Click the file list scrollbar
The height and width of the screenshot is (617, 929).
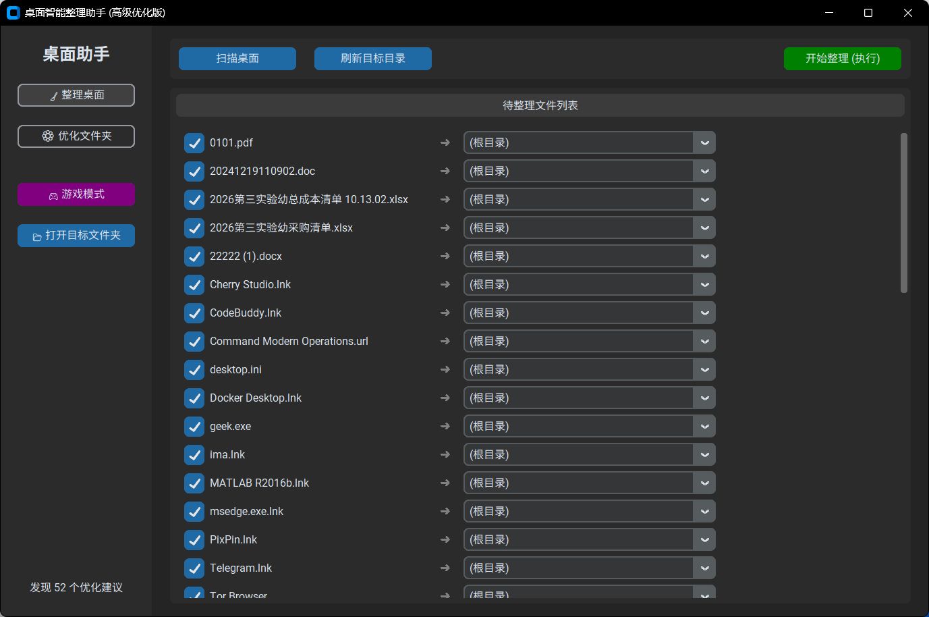click(x=903, y=209)
